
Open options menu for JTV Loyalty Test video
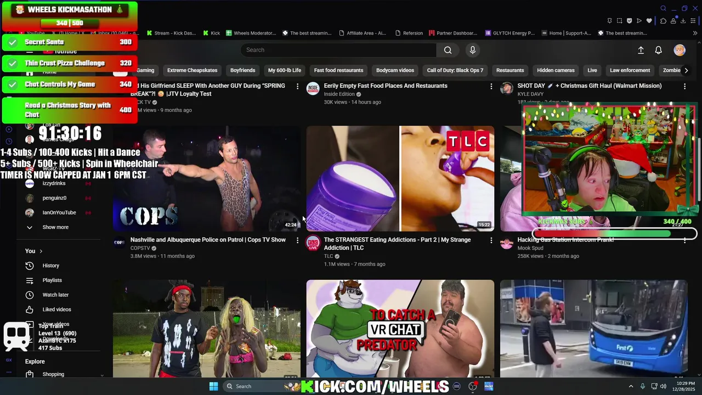[298, 86]
